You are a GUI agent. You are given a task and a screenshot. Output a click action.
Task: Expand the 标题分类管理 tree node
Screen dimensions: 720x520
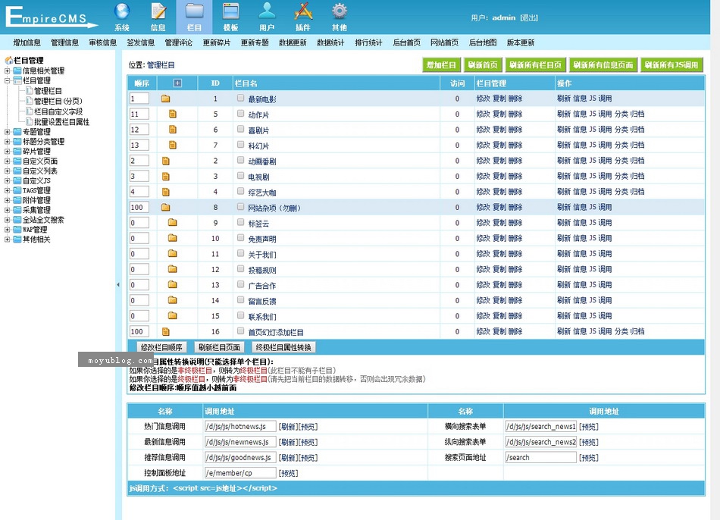(8, 142)
